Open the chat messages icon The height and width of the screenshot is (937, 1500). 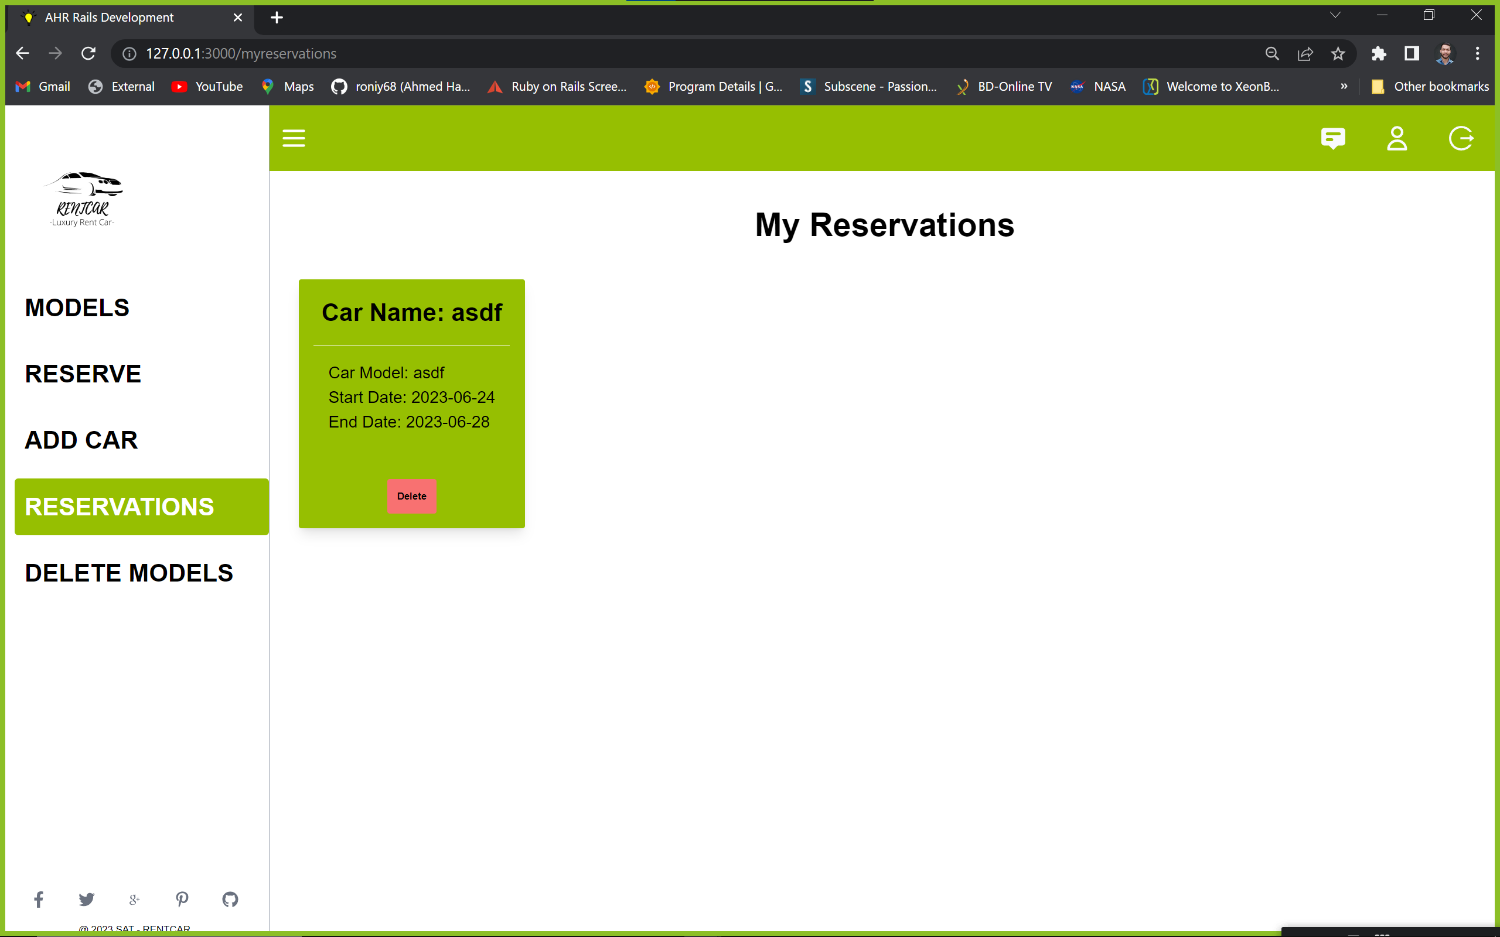(x=1333, y=138)
